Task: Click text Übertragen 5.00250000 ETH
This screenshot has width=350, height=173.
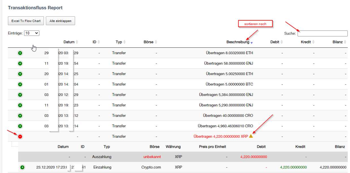Action: pyautogui.click(x=229, y=74)
